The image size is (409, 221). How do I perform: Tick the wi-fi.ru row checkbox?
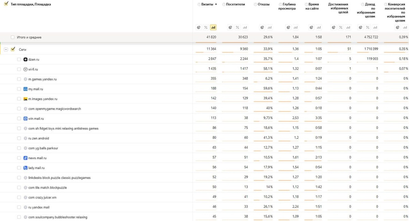click(x=19, y=69)
